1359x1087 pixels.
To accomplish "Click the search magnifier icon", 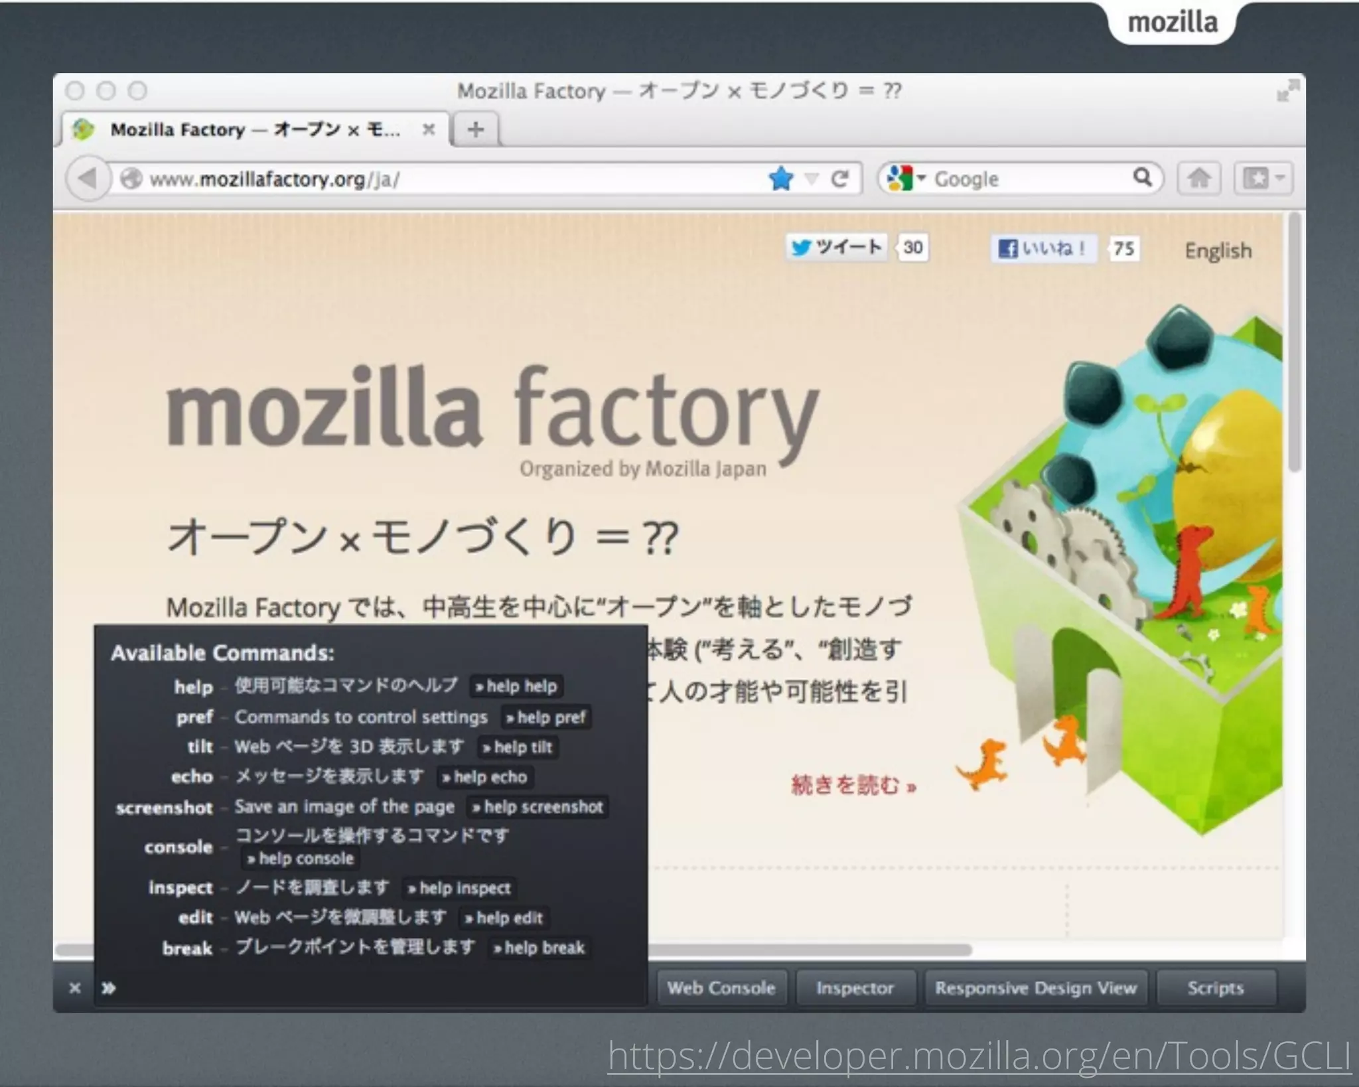I will click(x=1142, y=177).
